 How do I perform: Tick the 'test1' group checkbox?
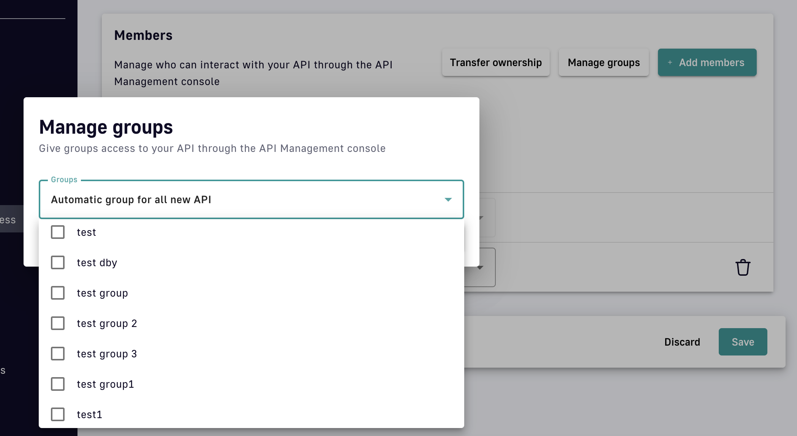pos(58,414)
